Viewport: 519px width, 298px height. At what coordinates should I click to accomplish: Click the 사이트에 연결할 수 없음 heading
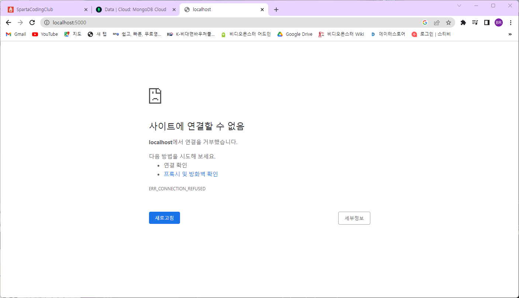click(x=197, y=126)
